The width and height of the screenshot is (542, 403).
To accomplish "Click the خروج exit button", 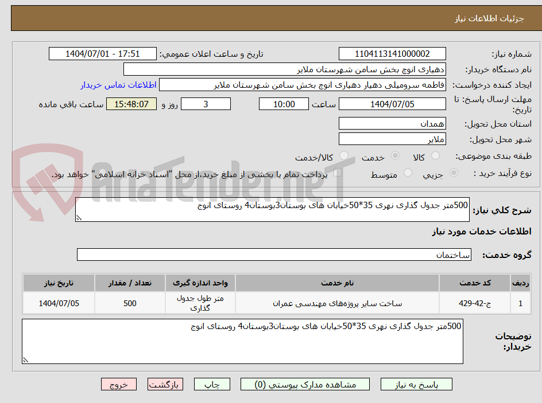I will tap(119, 384).
